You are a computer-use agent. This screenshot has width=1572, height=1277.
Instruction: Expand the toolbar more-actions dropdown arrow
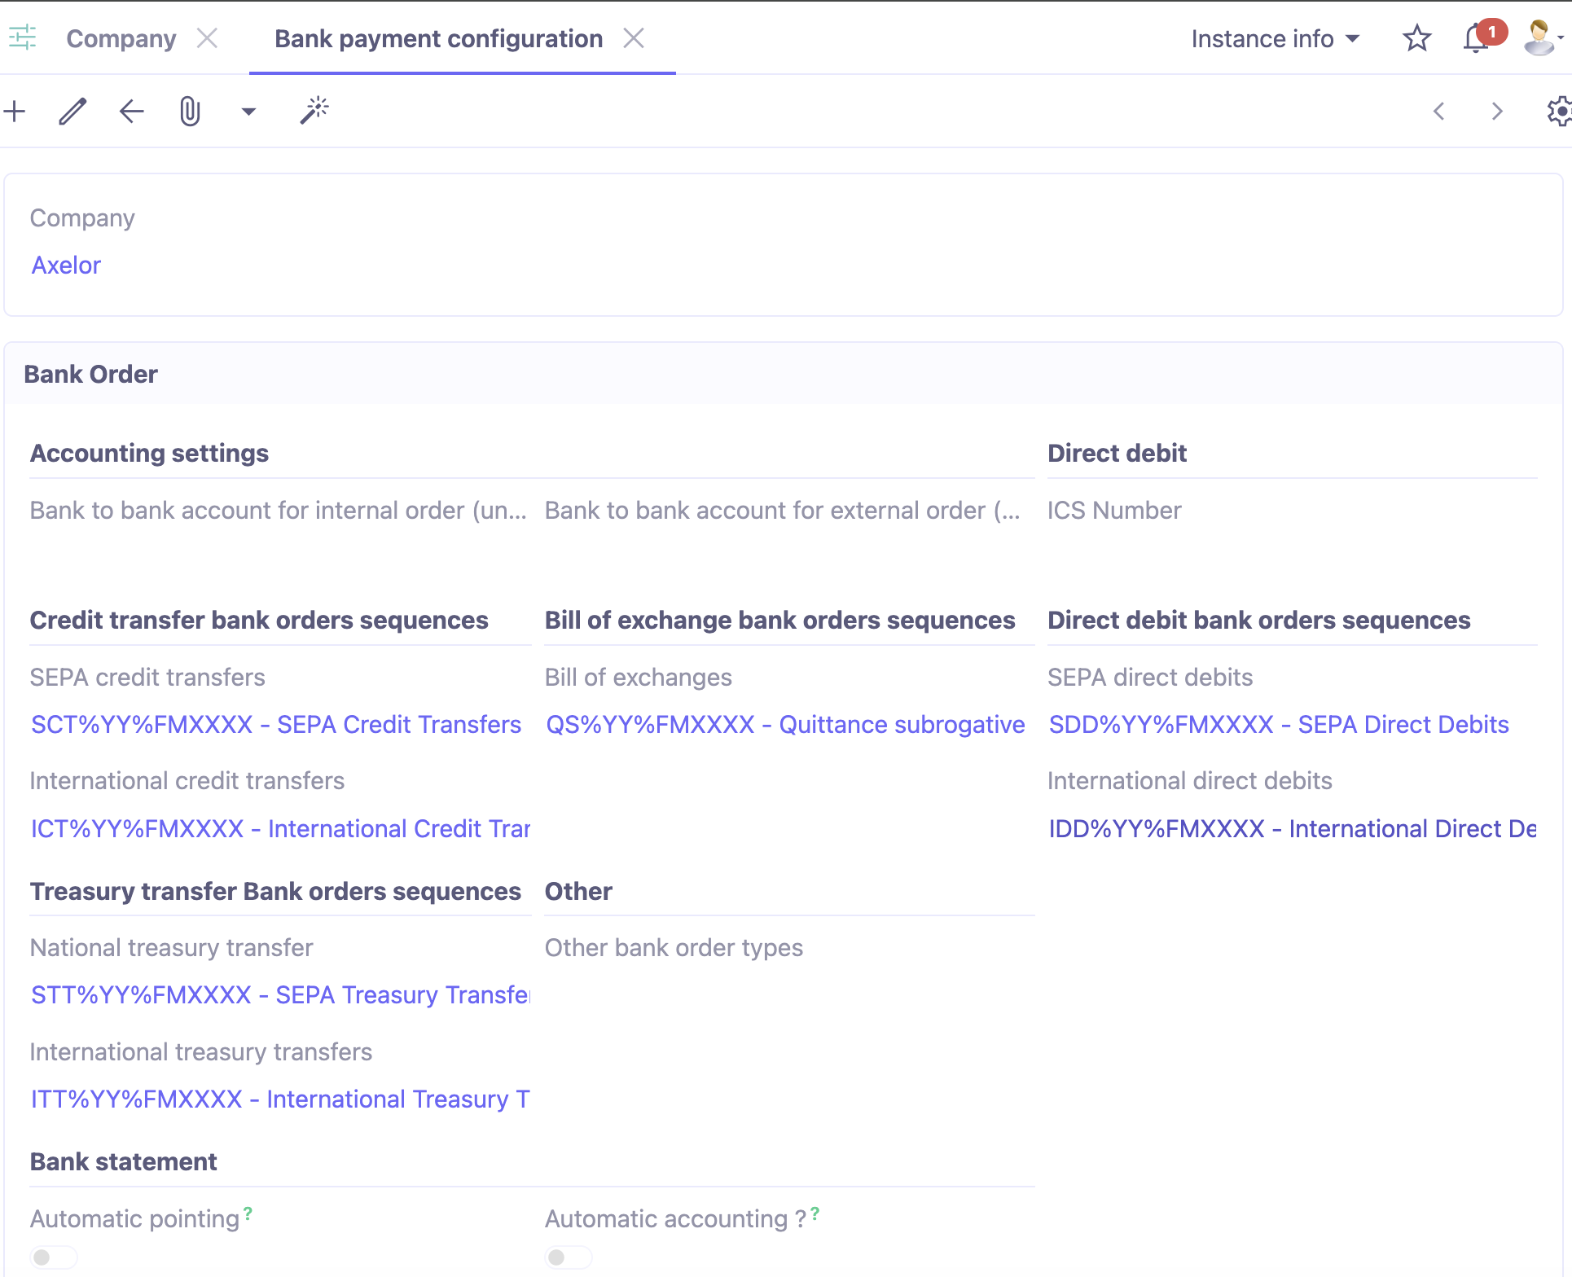click(x=248, y=112)
